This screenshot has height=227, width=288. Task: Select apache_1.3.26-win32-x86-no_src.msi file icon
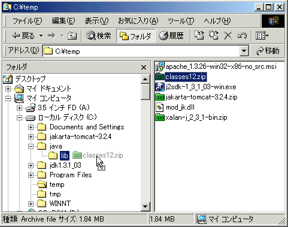160,66
